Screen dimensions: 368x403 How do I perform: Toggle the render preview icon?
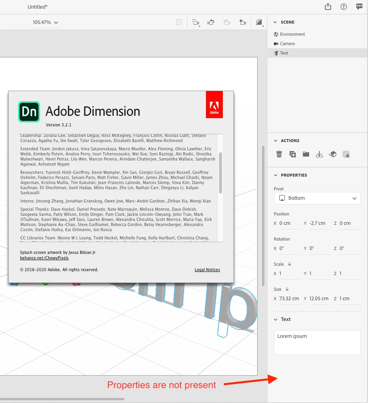(259, 22)
